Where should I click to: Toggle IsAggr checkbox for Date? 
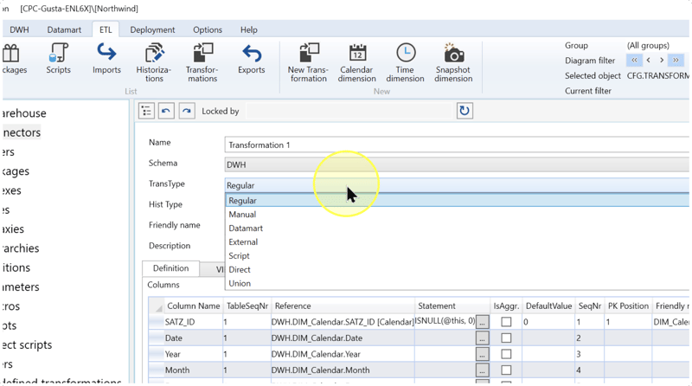point(506,338)
